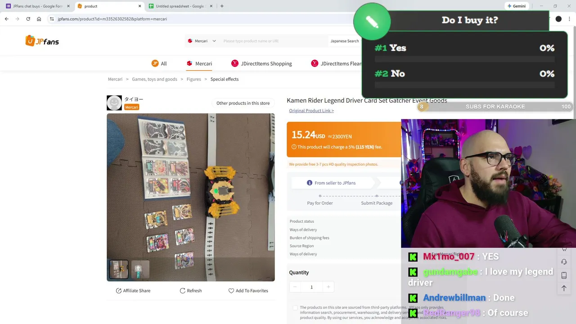The height and width of the screenshot is (324, 576).
Task: Select the second product thumbnail
Action: (x=140, y=269)
